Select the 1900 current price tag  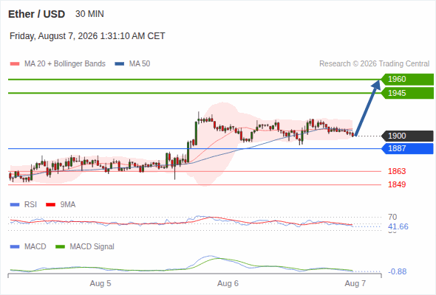(x=407, y=136)
